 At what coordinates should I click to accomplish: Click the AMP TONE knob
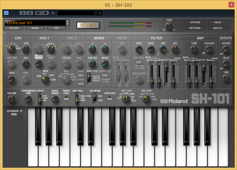[x=194, y=49]
